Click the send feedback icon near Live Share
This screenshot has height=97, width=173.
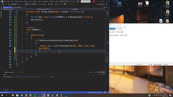click(107, 4)
